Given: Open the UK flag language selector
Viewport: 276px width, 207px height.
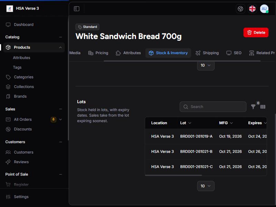Looking at the screenshot, I should (x=252, y=9).
